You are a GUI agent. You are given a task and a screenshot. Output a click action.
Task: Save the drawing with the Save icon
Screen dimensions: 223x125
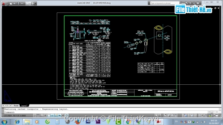(18, 3)
